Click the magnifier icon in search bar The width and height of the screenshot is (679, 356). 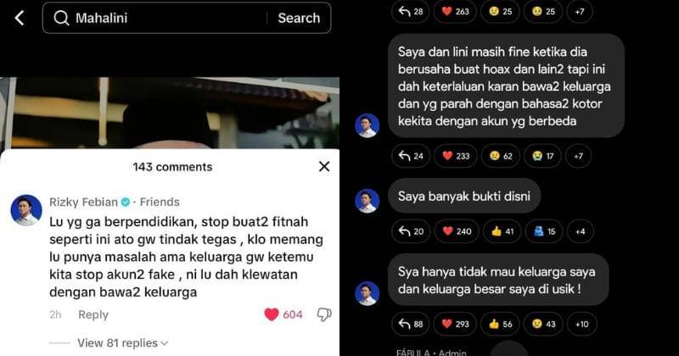pyautogui.click(x=61, y=18)
